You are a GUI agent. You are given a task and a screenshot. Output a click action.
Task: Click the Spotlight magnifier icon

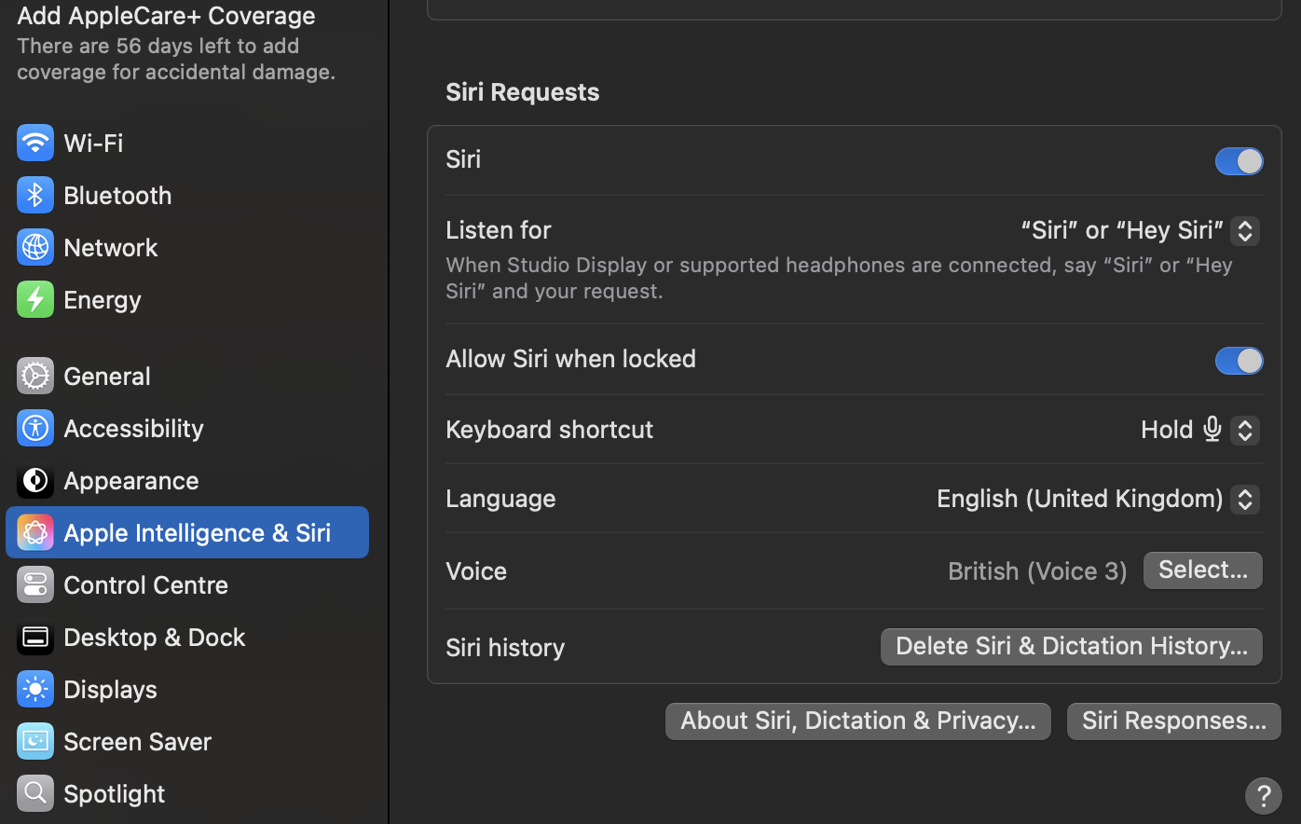tap(35, 793)
